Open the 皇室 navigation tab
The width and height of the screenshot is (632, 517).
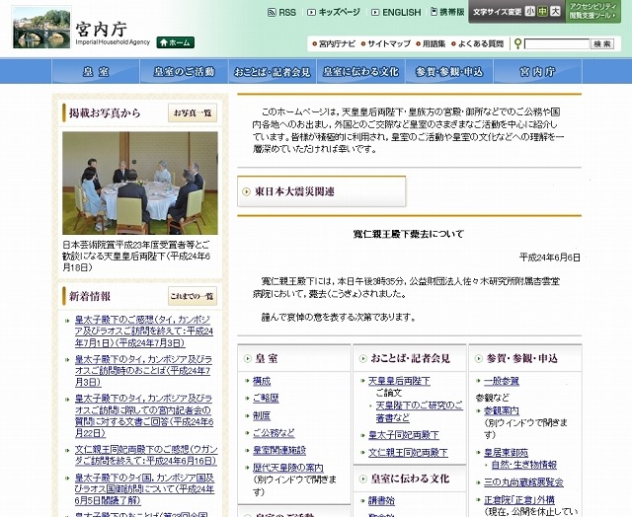click(x=96, y=72)
